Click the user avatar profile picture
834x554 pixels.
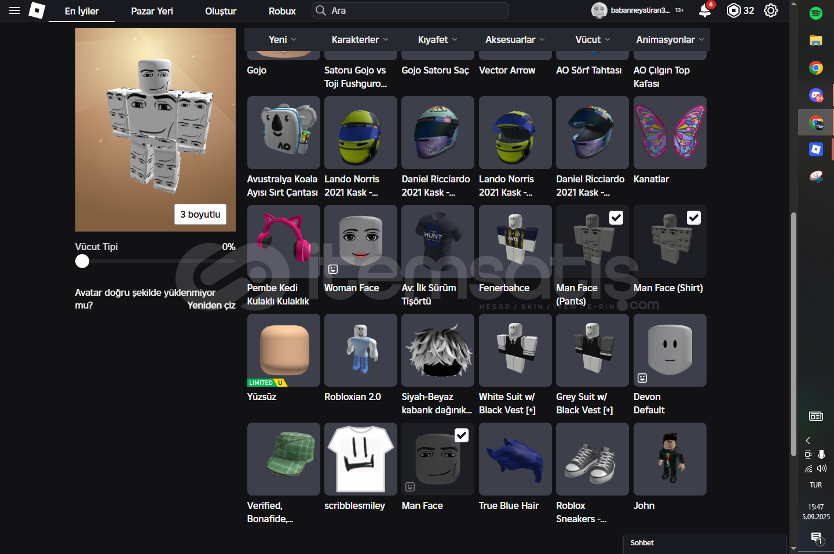pyautogui.click(x=599, y=10)
